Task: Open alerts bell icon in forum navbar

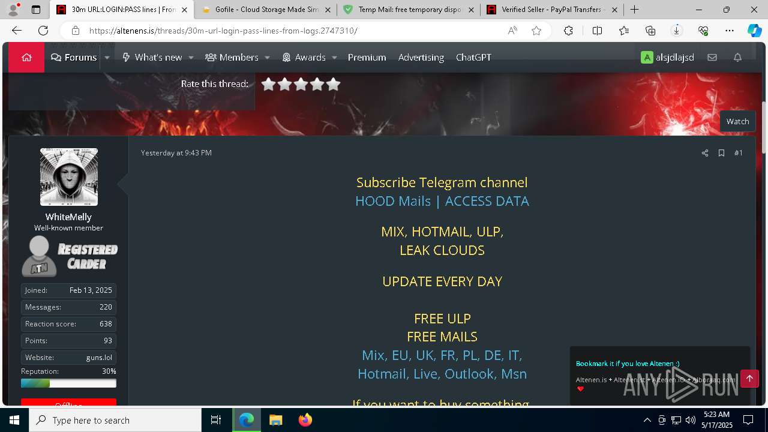Action: click(737, 57)
